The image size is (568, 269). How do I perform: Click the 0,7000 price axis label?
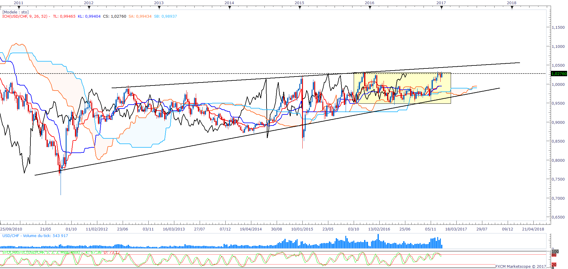click(558, 198)
